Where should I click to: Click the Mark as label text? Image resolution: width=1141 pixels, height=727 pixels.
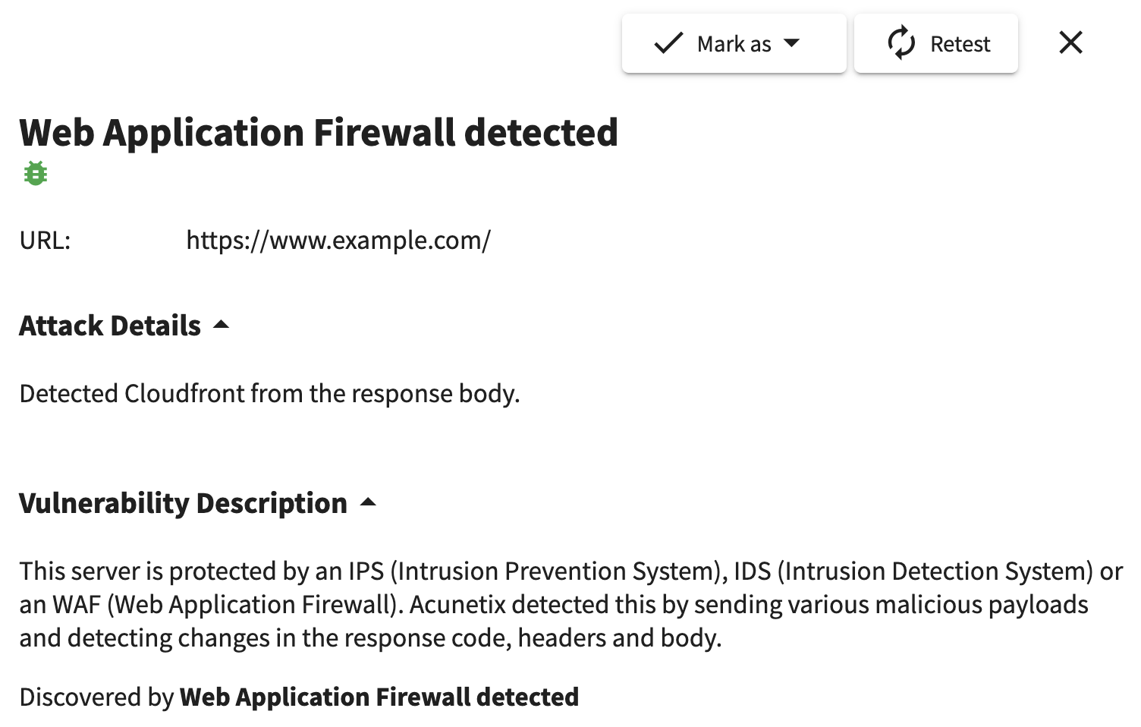pyautogui.click(x=734, y=44)
